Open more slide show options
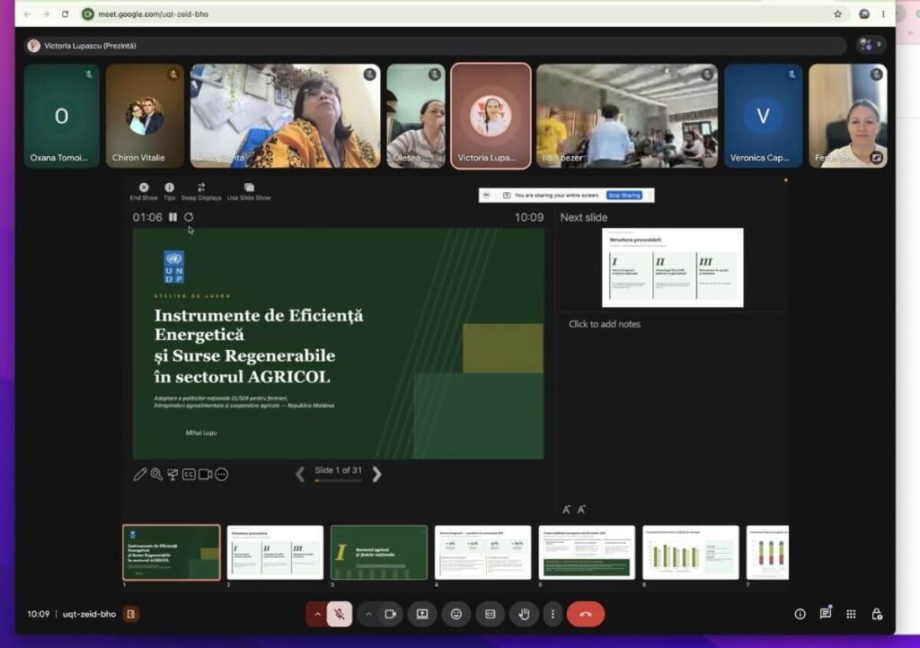This screenshot has height=648, width=920. (222, 474)
